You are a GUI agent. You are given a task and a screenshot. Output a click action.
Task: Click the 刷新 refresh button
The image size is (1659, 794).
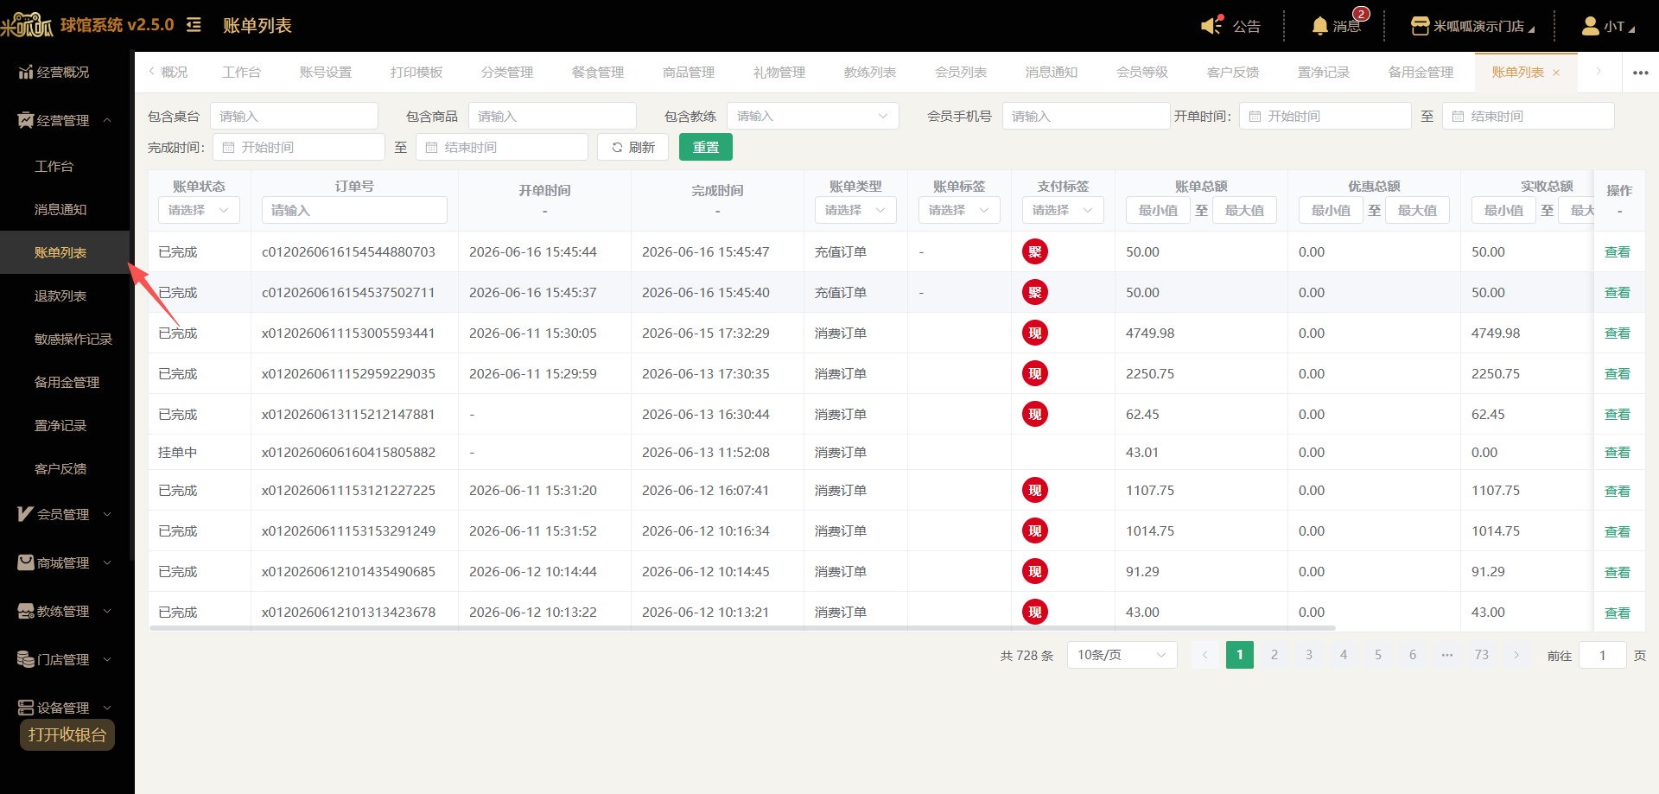click(632, 147)
